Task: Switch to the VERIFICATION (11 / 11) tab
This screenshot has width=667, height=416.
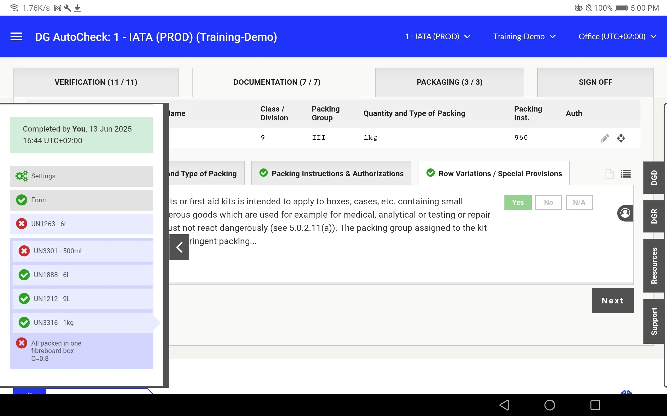Action: pos(96,82)
